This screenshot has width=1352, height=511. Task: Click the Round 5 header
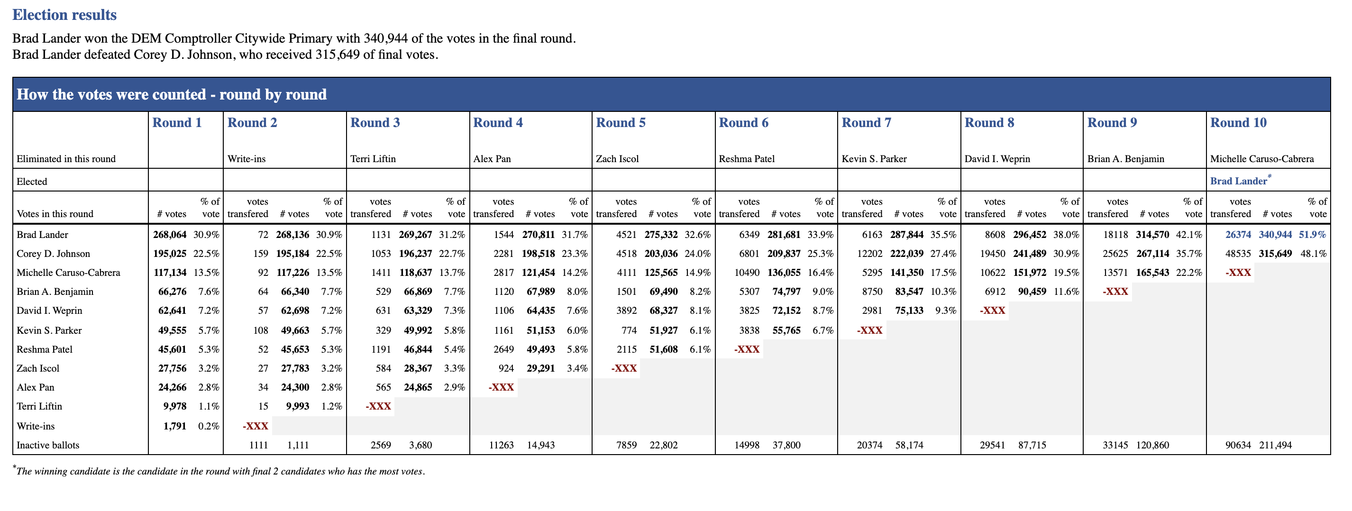click(621, 123)
